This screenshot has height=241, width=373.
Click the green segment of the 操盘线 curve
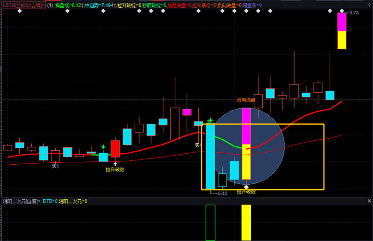[x=228, y=142]
